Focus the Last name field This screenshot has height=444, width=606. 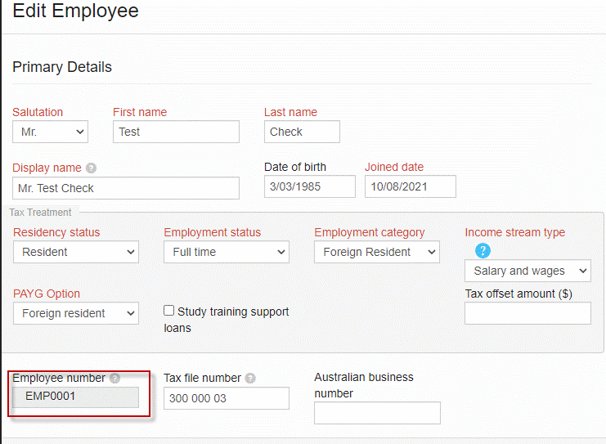[x=302, y=132]
